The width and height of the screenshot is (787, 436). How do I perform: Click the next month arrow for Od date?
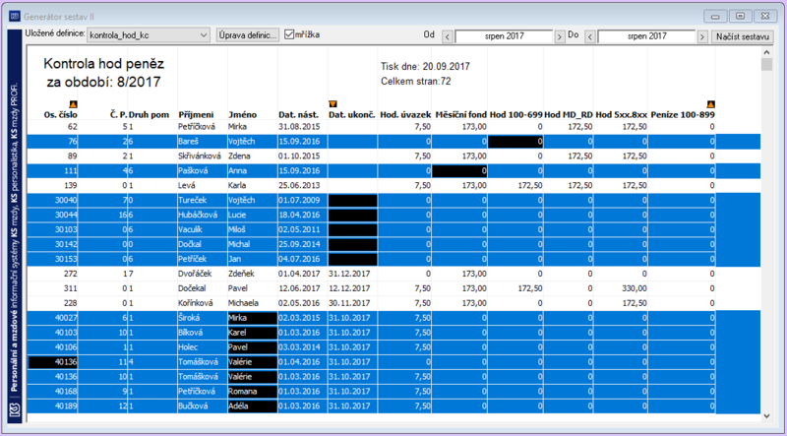[x=560, y=36]
